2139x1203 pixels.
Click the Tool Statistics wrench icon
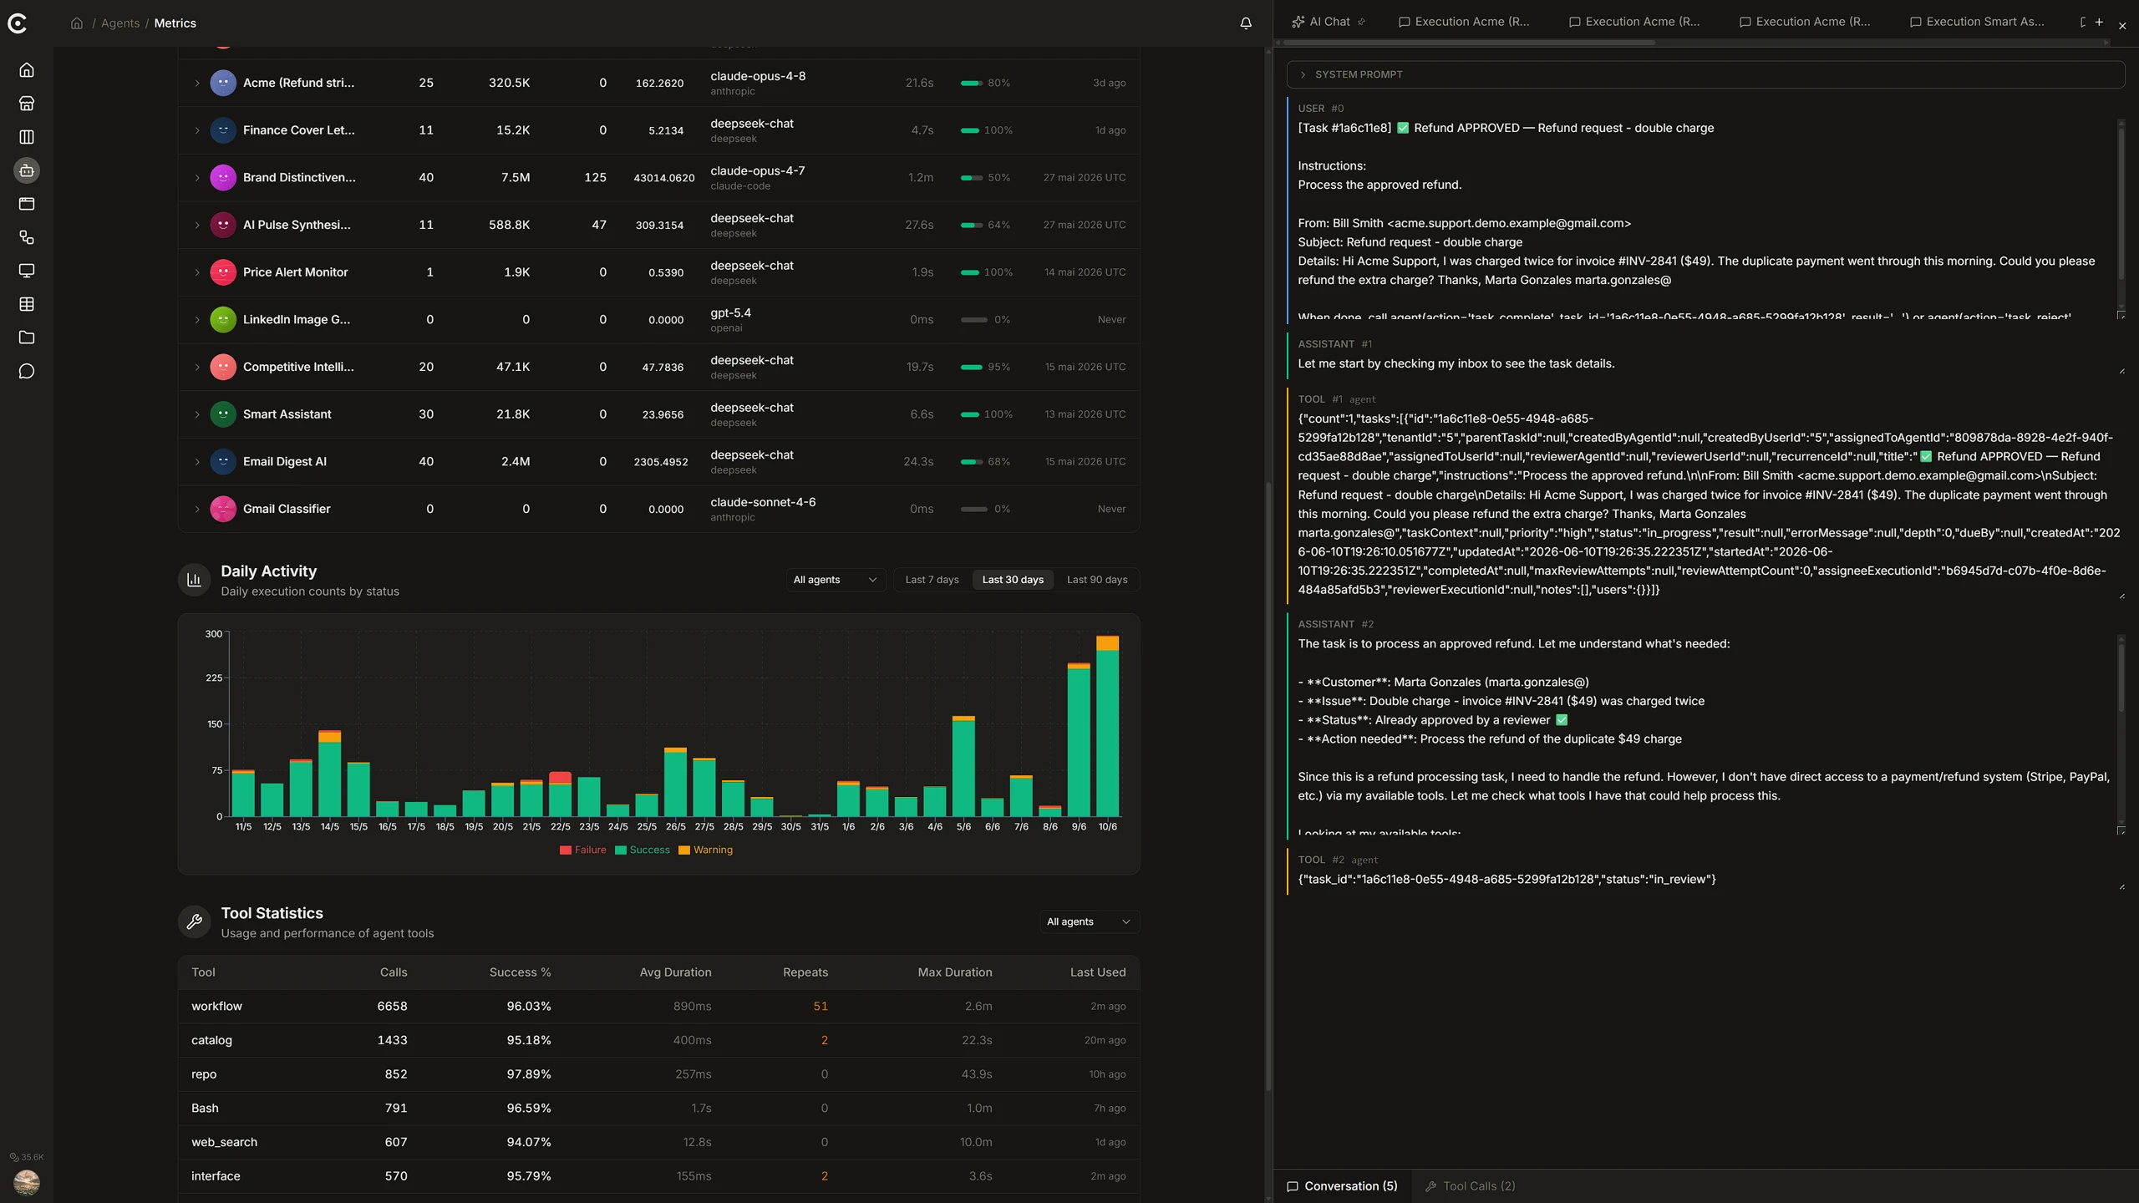coord(194,921)
